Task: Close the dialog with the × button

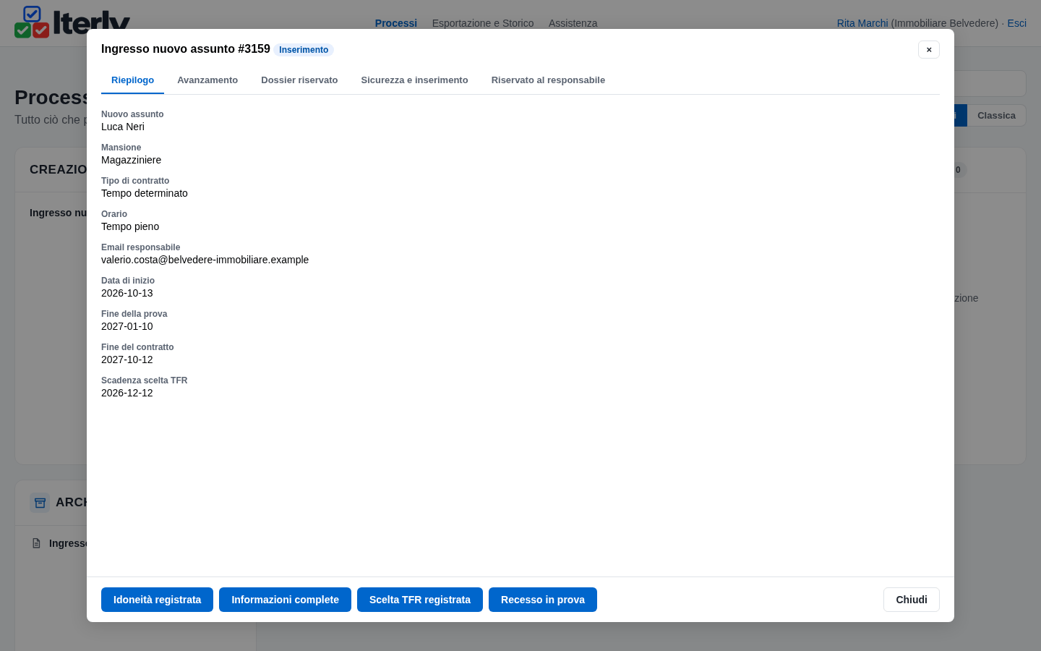Action: pos(929,49)
